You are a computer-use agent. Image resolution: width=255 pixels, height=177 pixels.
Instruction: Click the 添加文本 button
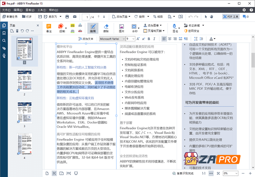point(86,39)
